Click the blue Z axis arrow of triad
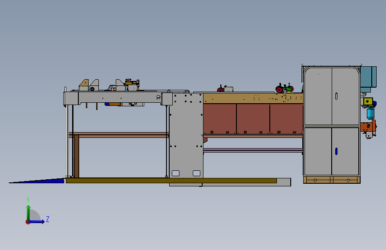The width and height of the screenshot is (386, 250). (x=37, y=222)
